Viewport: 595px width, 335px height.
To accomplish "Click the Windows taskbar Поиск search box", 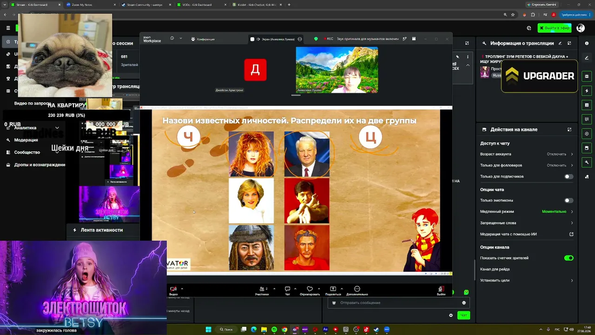I will pyautogui.click(x=226, y=329).
